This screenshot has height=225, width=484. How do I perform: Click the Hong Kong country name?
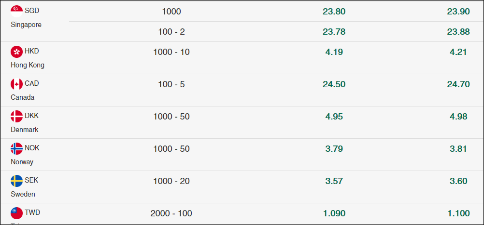pos(28,65)
